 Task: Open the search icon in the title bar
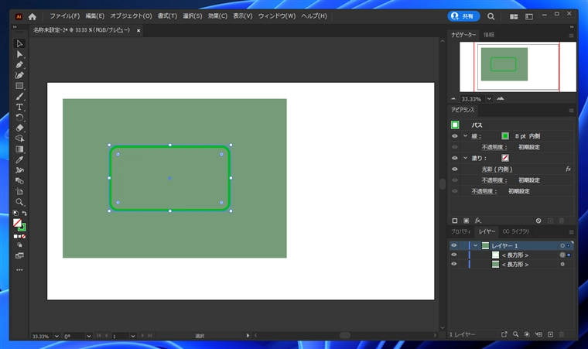[x=491, y=16]
